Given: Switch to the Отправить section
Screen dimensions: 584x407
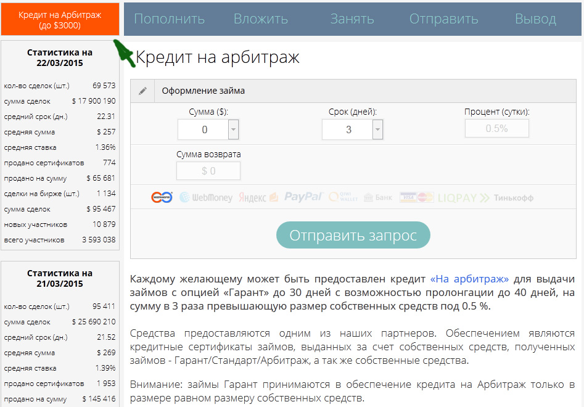Looking at the screenshot, I should click(443, 19).
